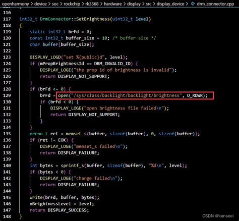Open the 'src' breadcrumb folder
239x221 pixels.
pyautogui.click(x=149, y=4)
